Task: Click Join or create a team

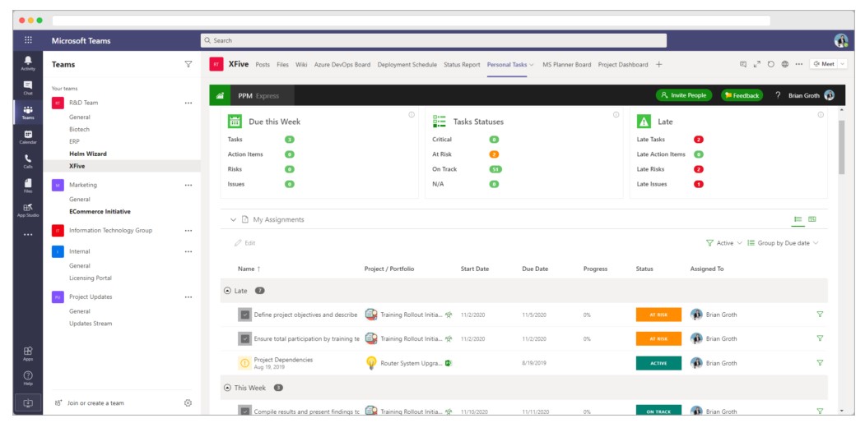Action: tap(90, 402)
